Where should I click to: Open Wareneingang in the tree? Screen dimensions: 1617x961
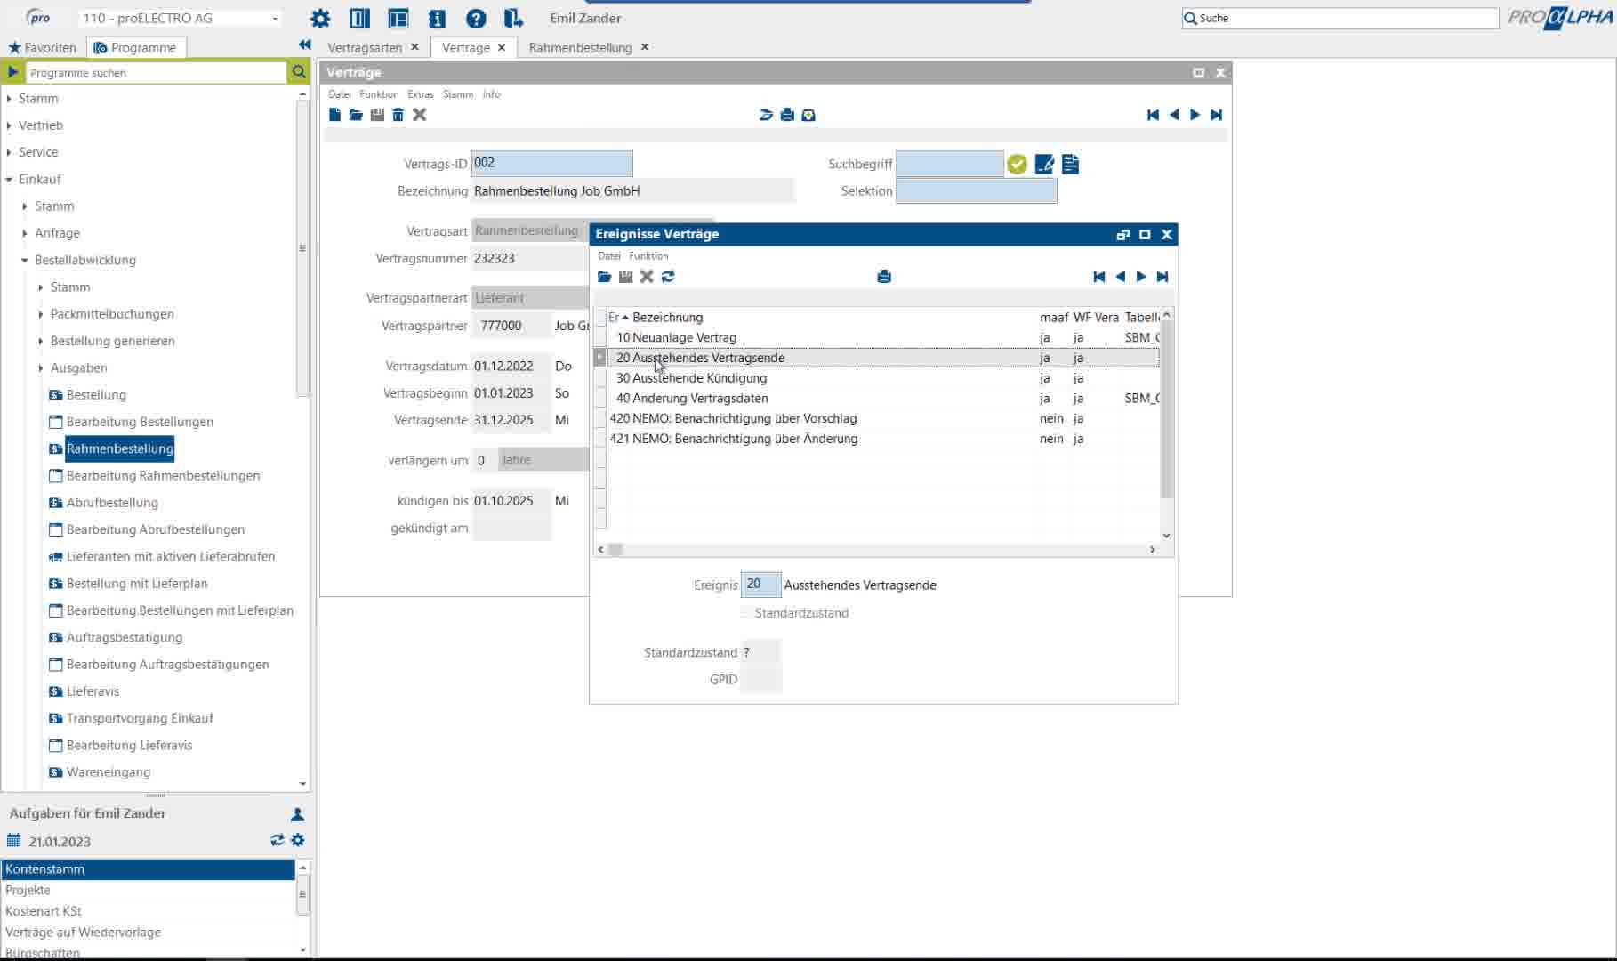pyautogui.click(x=109, y=772)
